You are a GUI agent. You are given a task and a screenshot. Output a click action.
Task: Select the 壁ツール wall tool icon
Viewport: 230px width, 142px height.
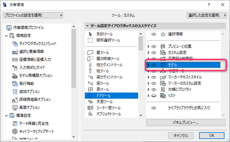pos(90,52)
